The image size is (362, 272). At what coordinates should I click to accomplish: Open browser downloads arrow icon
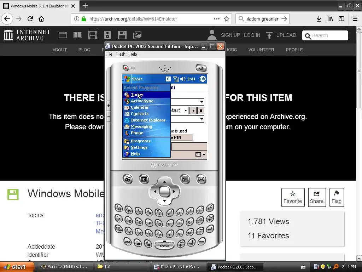(x=319, y=19)
